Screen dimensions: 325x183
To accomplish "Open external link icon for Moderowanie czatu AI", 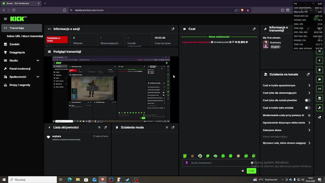I will 309,115.
